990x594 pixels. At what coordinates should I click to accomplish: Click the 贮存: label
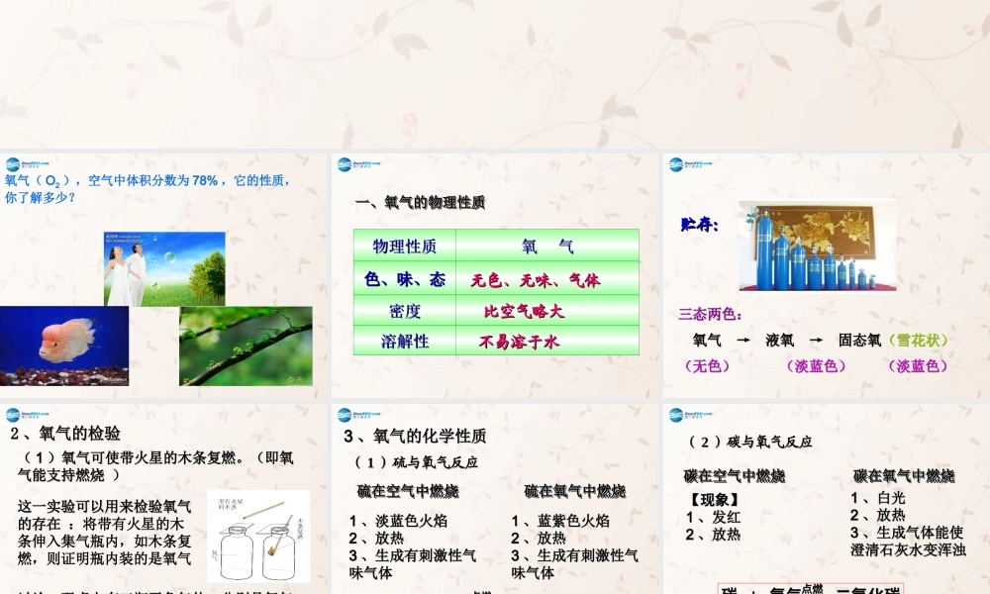pos(700,224)
